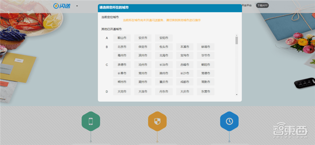Choose 北海市 from the city list
Screen dimensions: 315x145
[x=164, y=55]
